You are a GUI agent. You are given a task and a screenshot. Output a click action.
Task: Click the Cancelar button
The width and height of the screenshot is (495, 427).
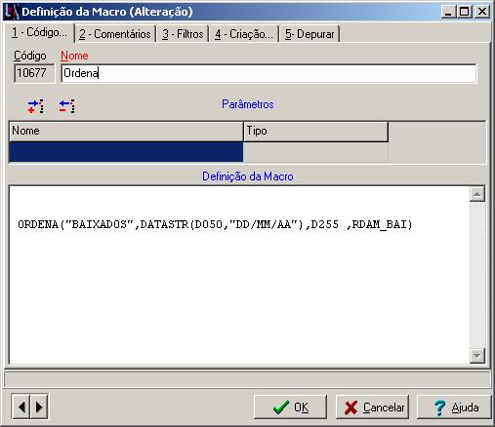click(372, 408)
